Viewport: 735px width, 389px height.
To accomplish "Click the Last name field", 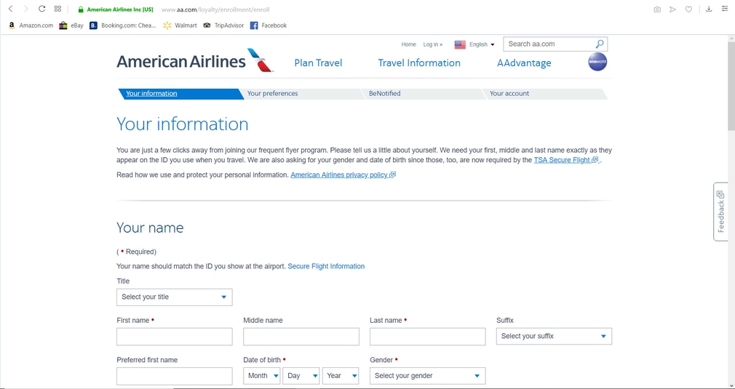I will (427, 337).
